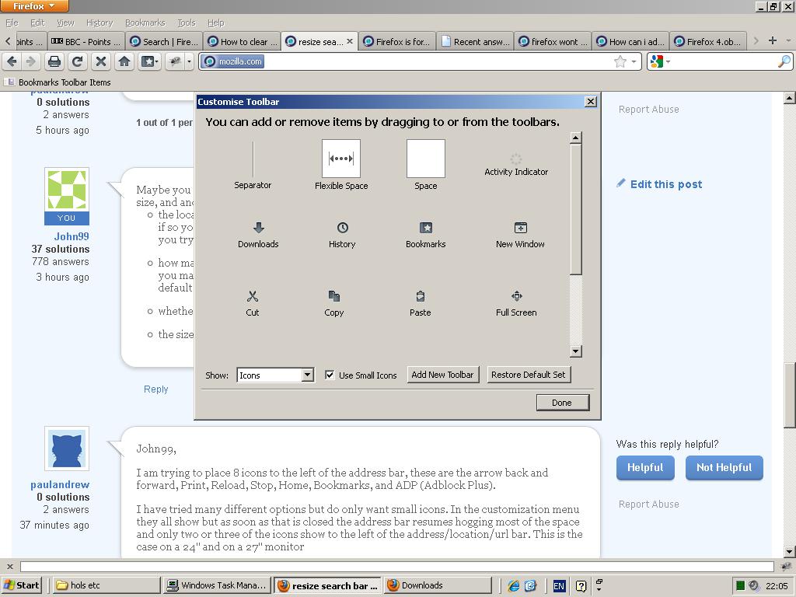796x597 pixels.
Task: Open the Tools menu
Action: tap(187, 23)
